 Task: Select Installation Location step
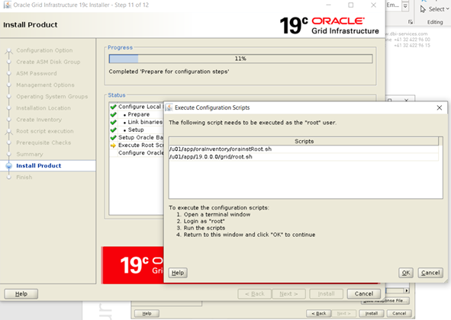(x=43, y=108)
